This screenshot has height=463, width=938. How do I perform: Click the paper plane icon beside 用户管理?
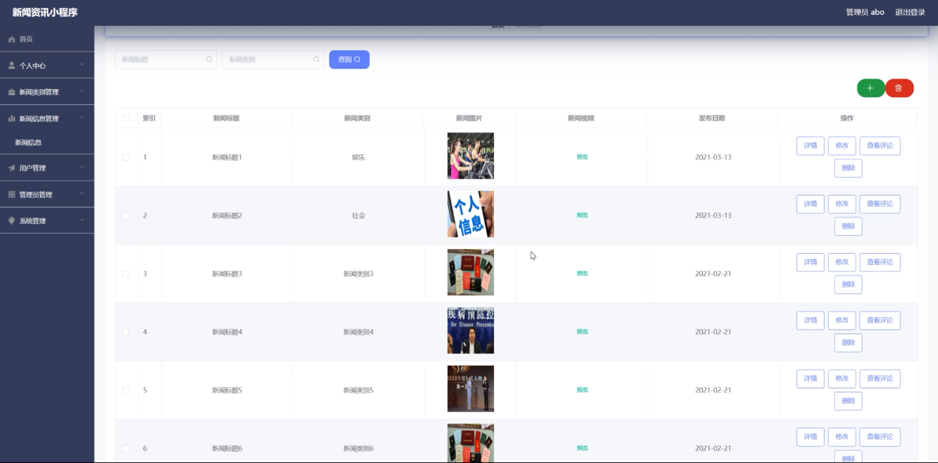pos(12,168)
